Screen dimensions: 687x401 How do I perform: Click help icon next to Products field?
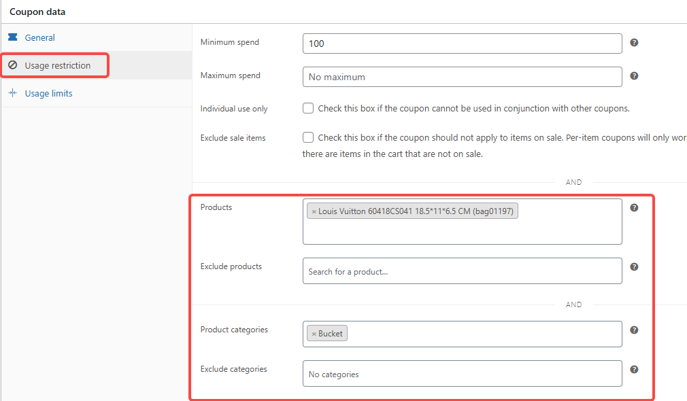634,208
